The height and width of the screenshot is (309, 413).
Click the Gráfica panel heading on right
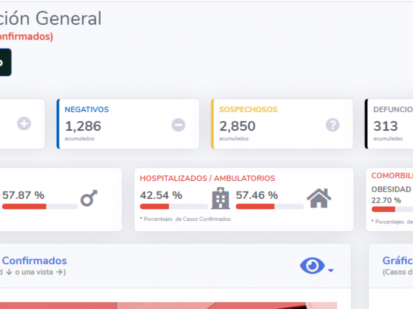coord(398,261)
